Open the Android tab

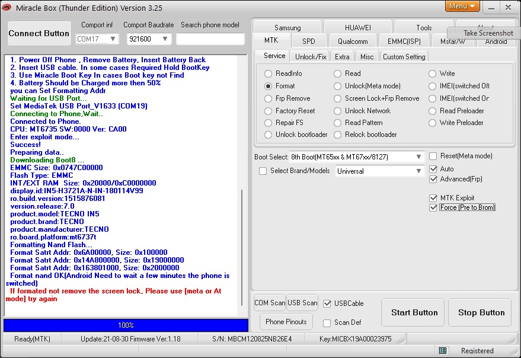click(496, 42)
